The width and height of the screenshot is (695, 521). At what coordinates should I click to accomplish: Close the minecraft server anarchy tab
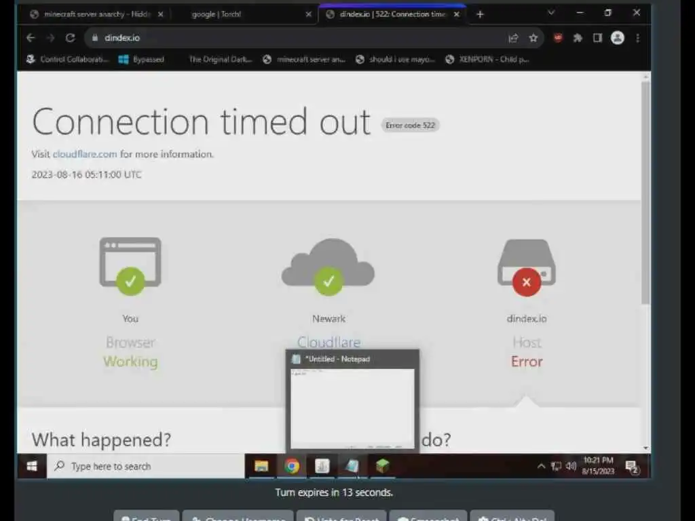[x=160, y=14]
